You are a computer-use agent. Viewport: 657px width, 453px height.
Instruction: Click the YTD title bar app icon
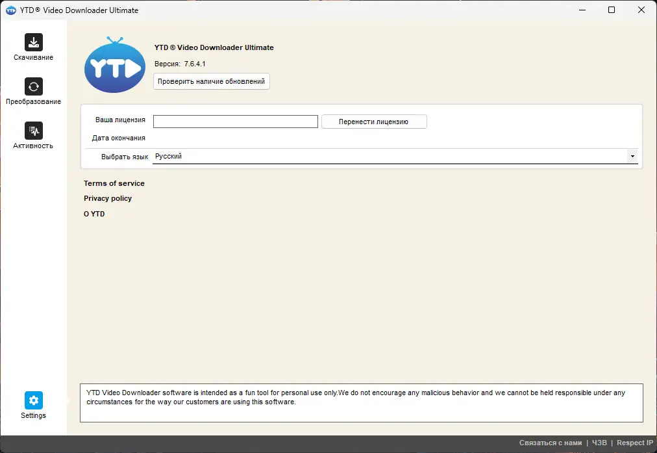click(x=11, y=10)
